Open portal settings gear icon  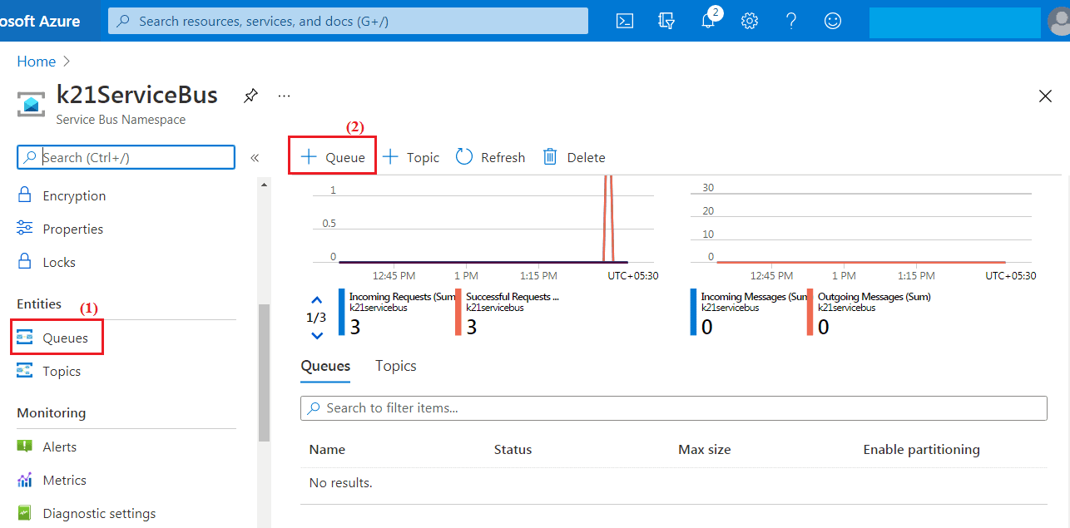[750, 21]
